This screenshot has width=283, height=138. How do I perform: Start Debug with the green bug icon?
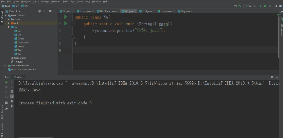click(265, 6)
